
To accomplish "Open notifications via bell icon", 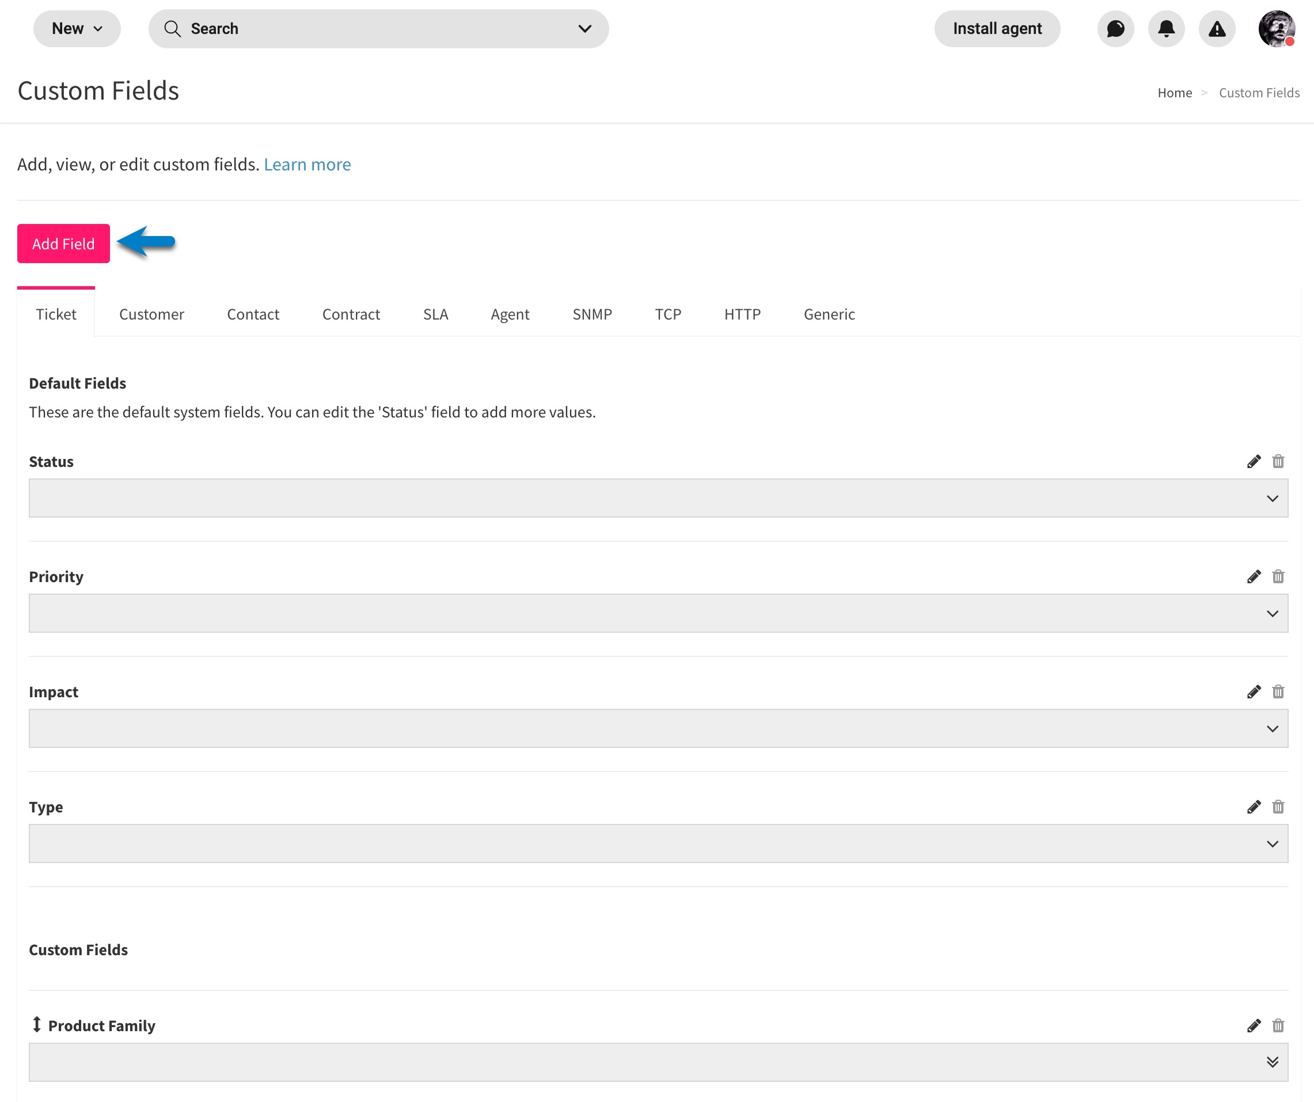I will (x=1165, y=28).
